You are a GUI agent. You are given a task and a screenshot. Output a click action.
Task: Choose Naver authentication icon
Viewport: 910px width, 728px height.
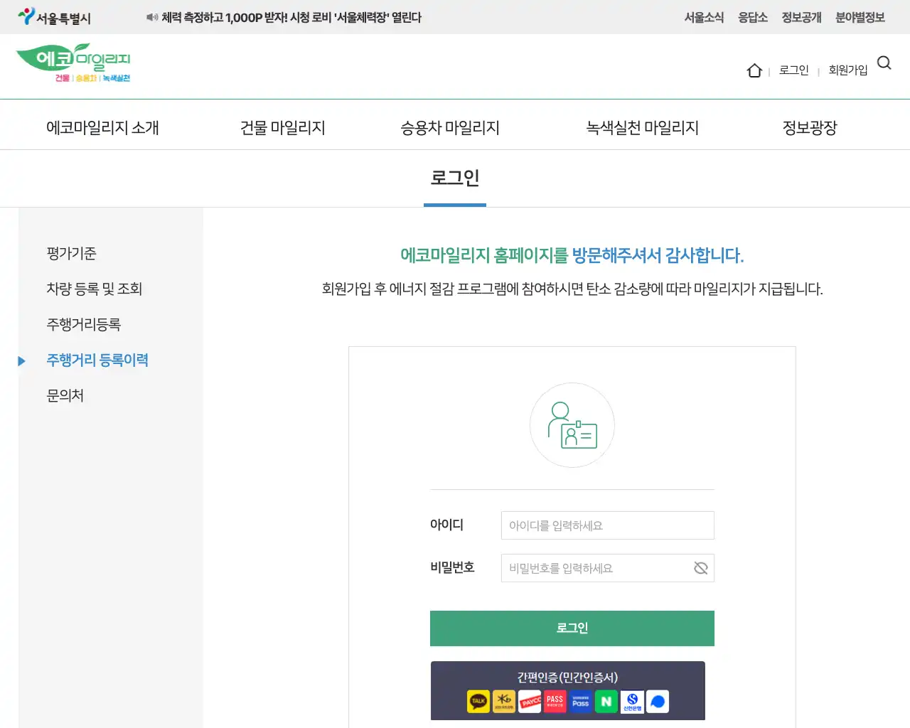[606, 702]
